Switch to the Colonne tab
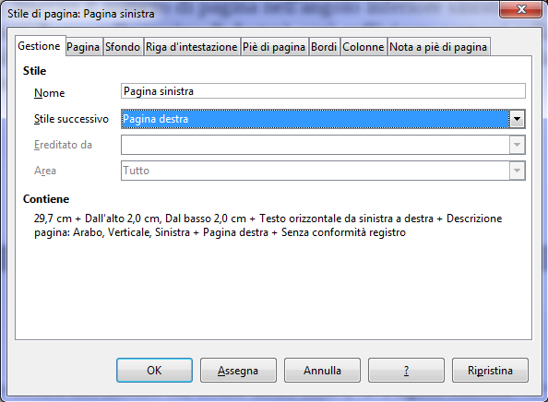The image size is (548, 402). click(x=363, y=47)
